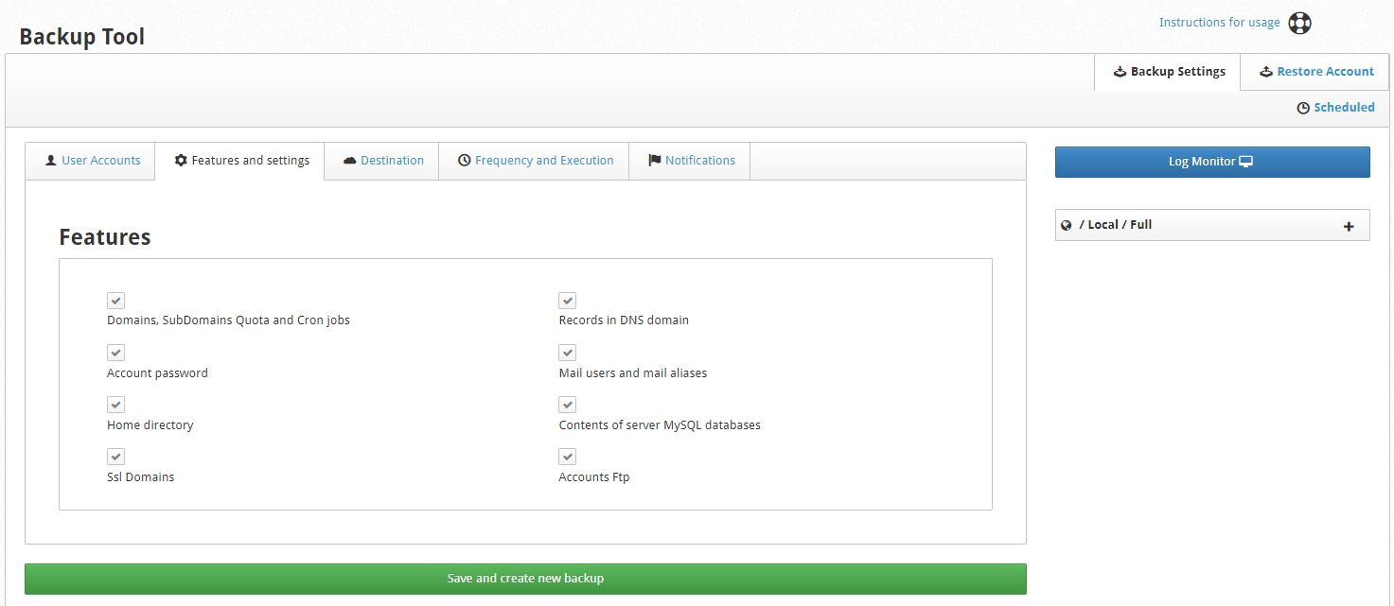Open Instructions for usage link
This screenshot has width=1394, height=606.
click(1219, 23)
